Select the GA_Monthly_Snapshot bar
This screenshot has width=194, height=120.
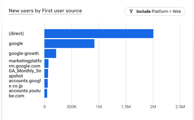pos(46,73)
